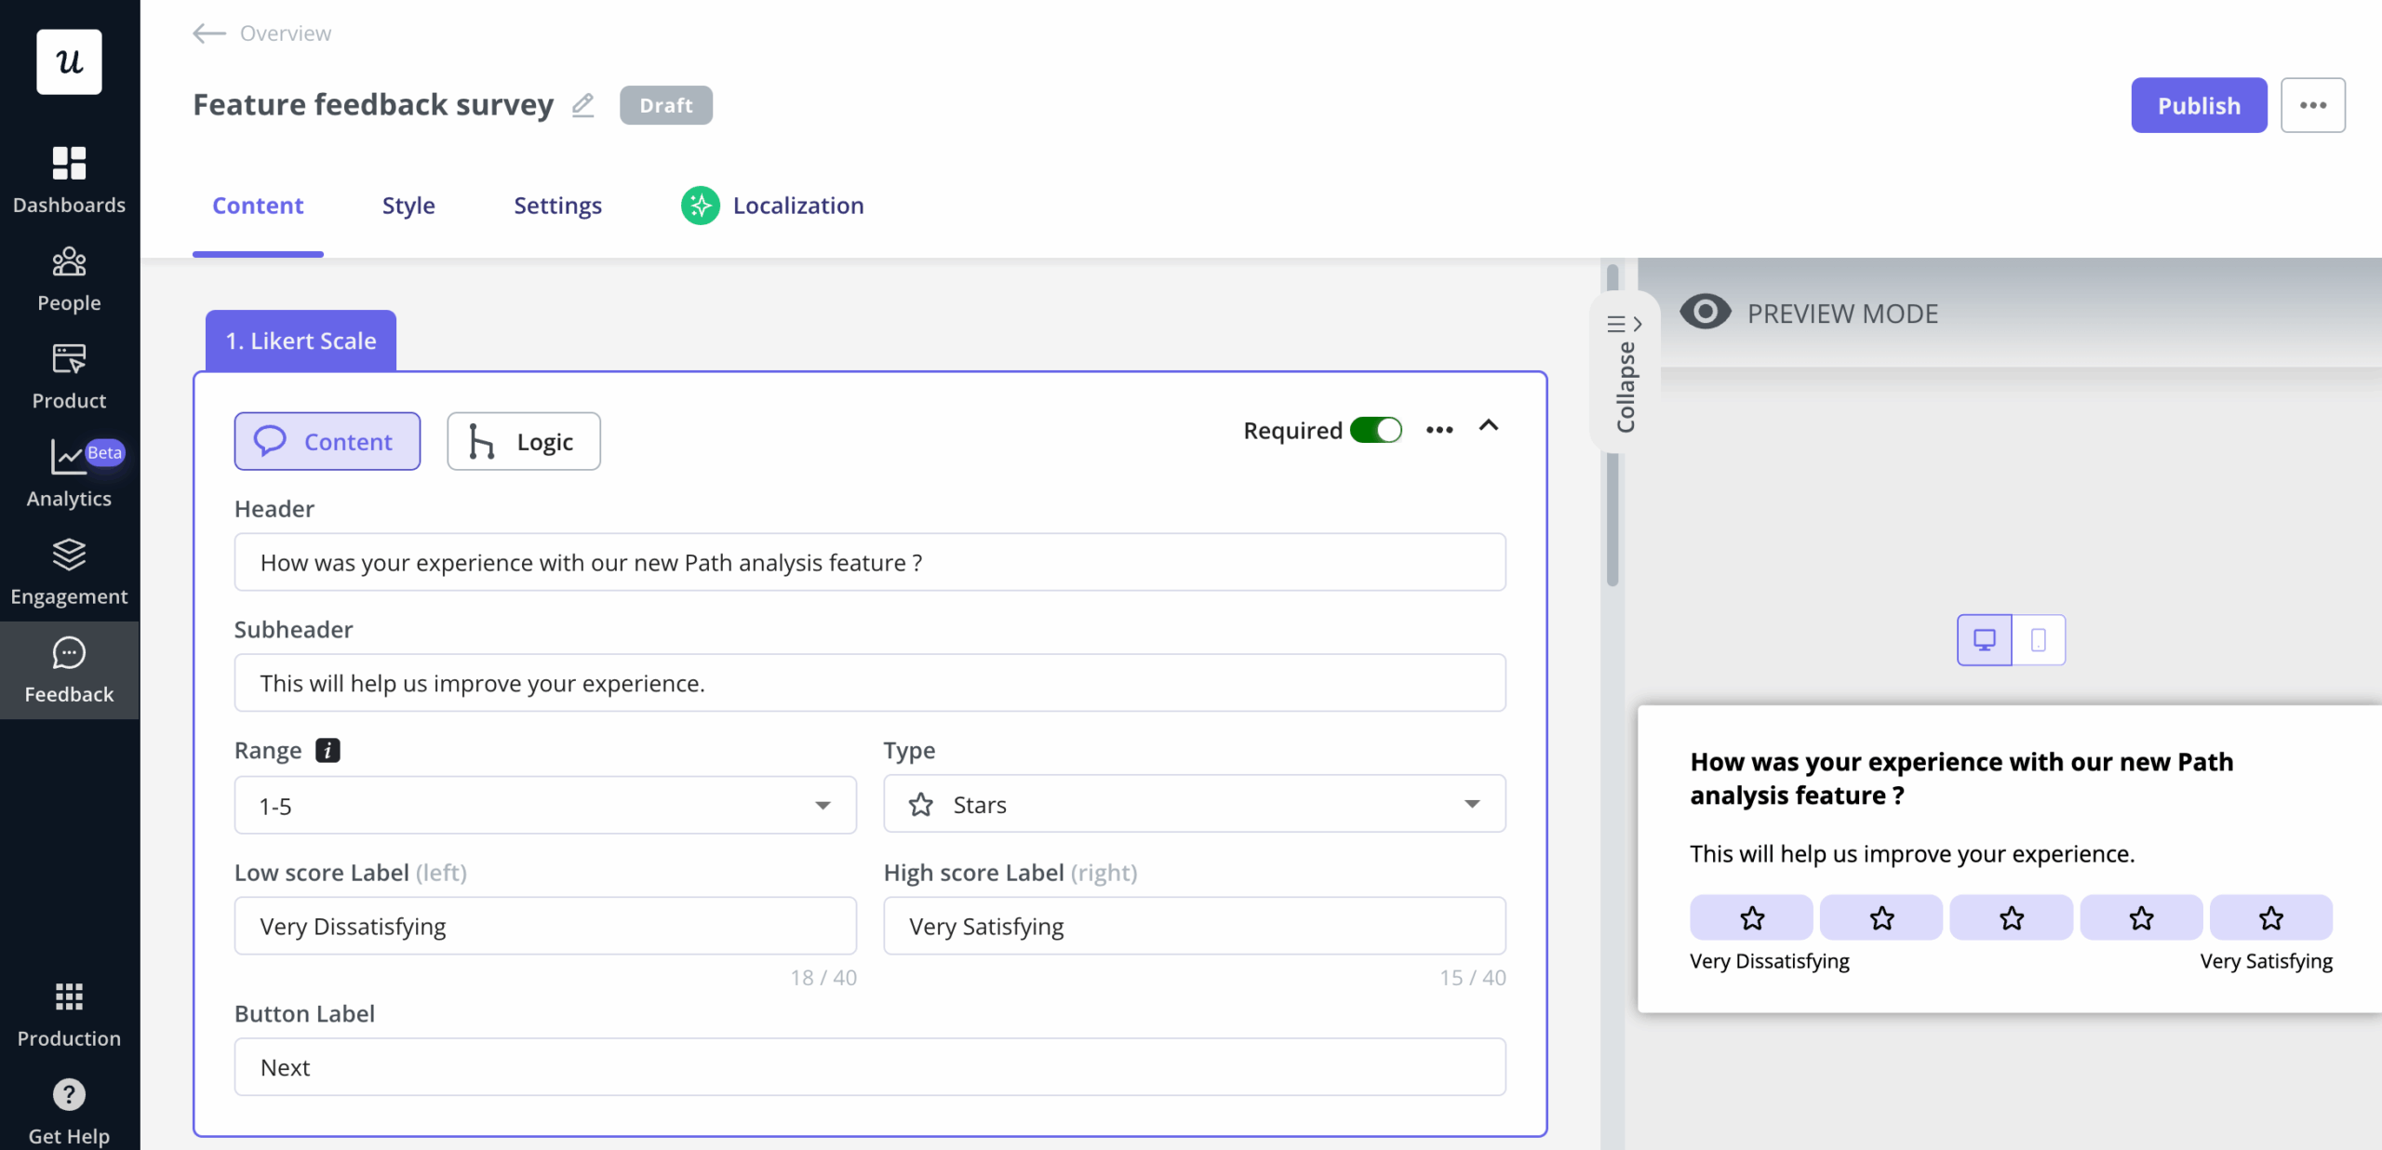The width and height of the screenshot is (2382, 1150).
Task: Switch to Production view in sidebar
Action: (69, 1014)
